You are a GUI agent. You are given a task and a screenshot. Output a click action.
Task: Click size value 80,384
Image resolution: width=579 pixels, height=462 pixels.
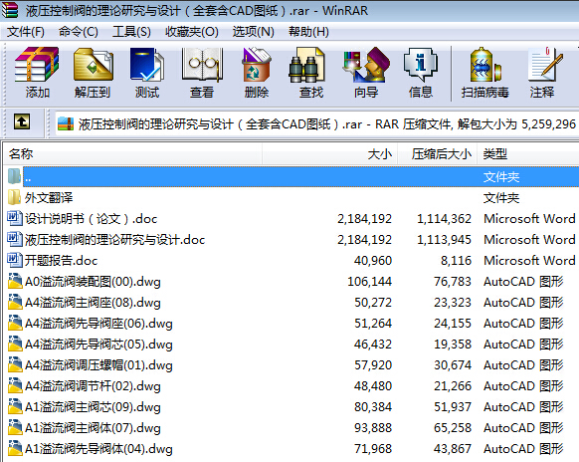(373, 407)
